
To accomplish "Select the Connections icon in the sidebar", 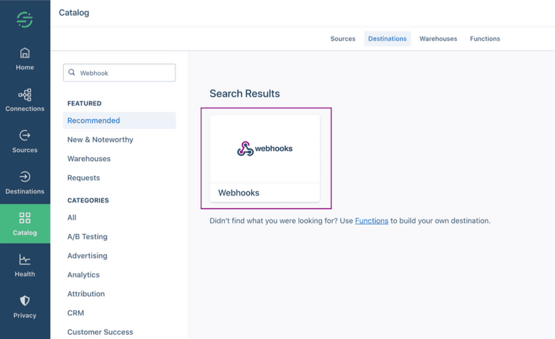I will (24, 94).
